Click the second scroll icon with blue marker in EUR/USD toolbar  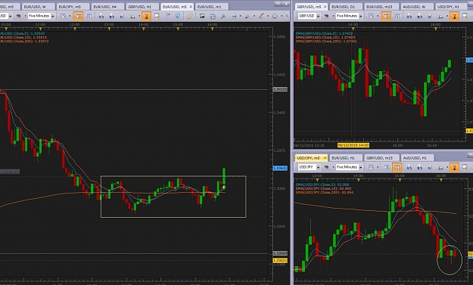coord(112,16)
